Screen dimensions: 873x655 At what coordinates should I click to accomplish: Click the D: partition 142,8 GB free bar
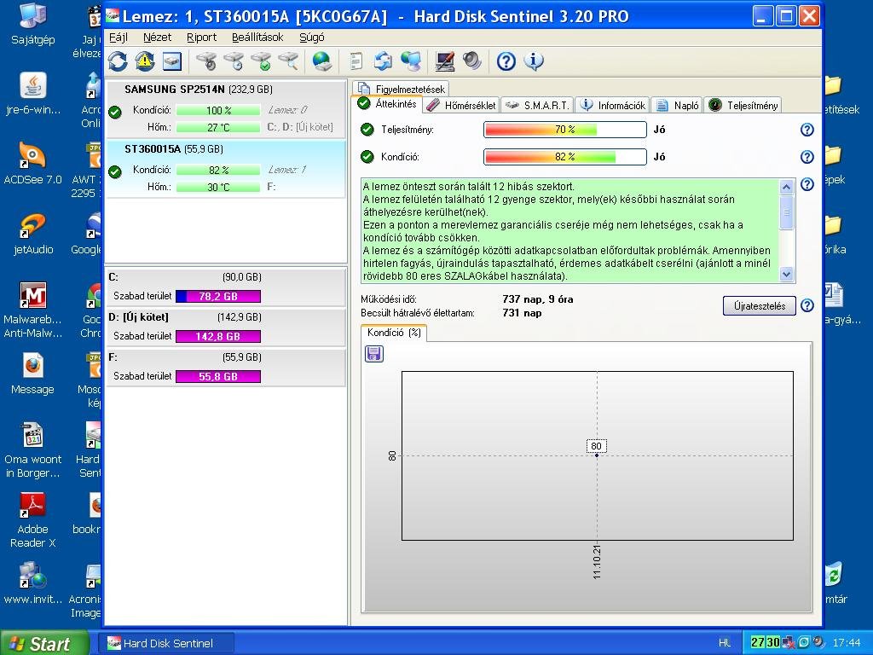point(218,336)
